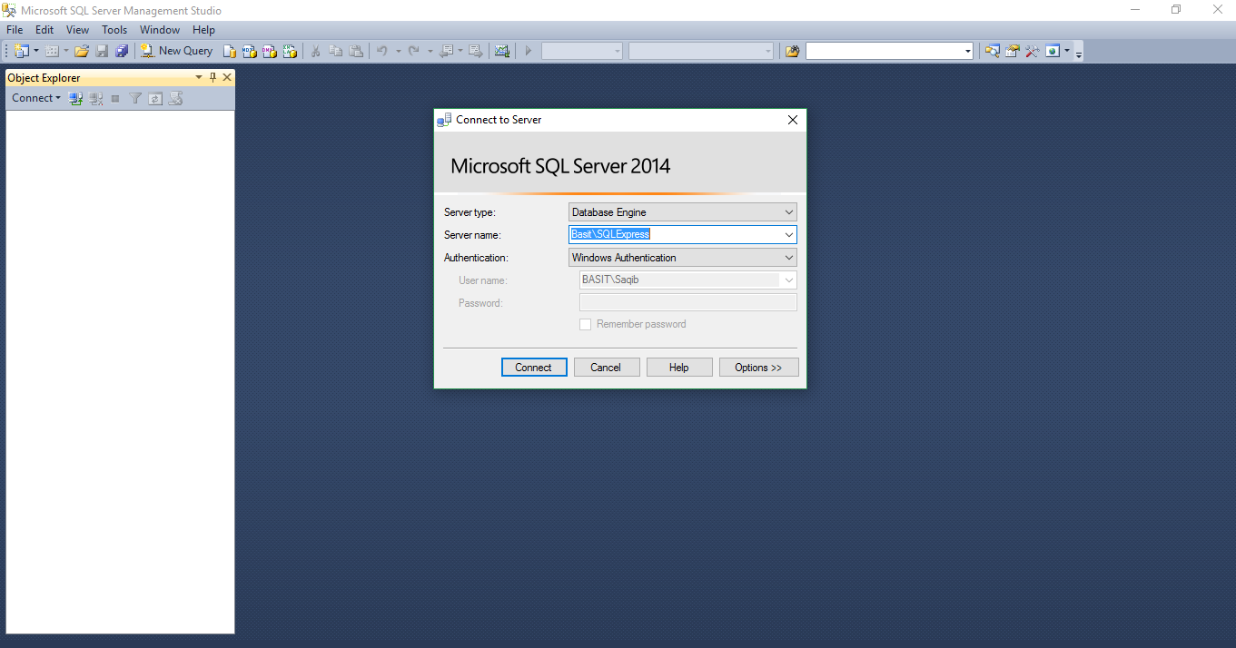1236x648 pixels.
Task: Click the Stop square icon in Object Explorer
Action: (x=115, y=98)
